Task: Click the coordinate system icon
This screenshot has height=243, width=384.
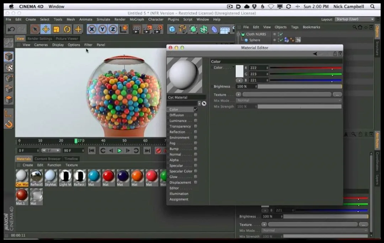Action: pos(124,30)
